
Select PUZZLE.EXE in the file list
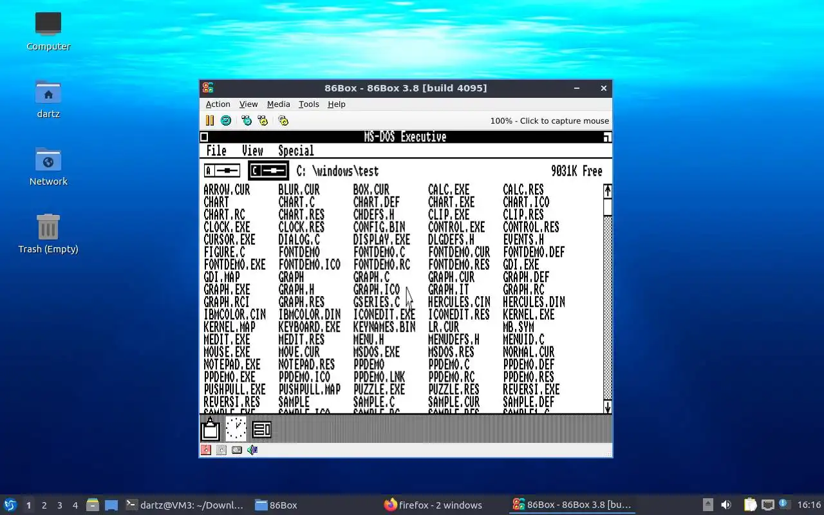tap(379, 390)
